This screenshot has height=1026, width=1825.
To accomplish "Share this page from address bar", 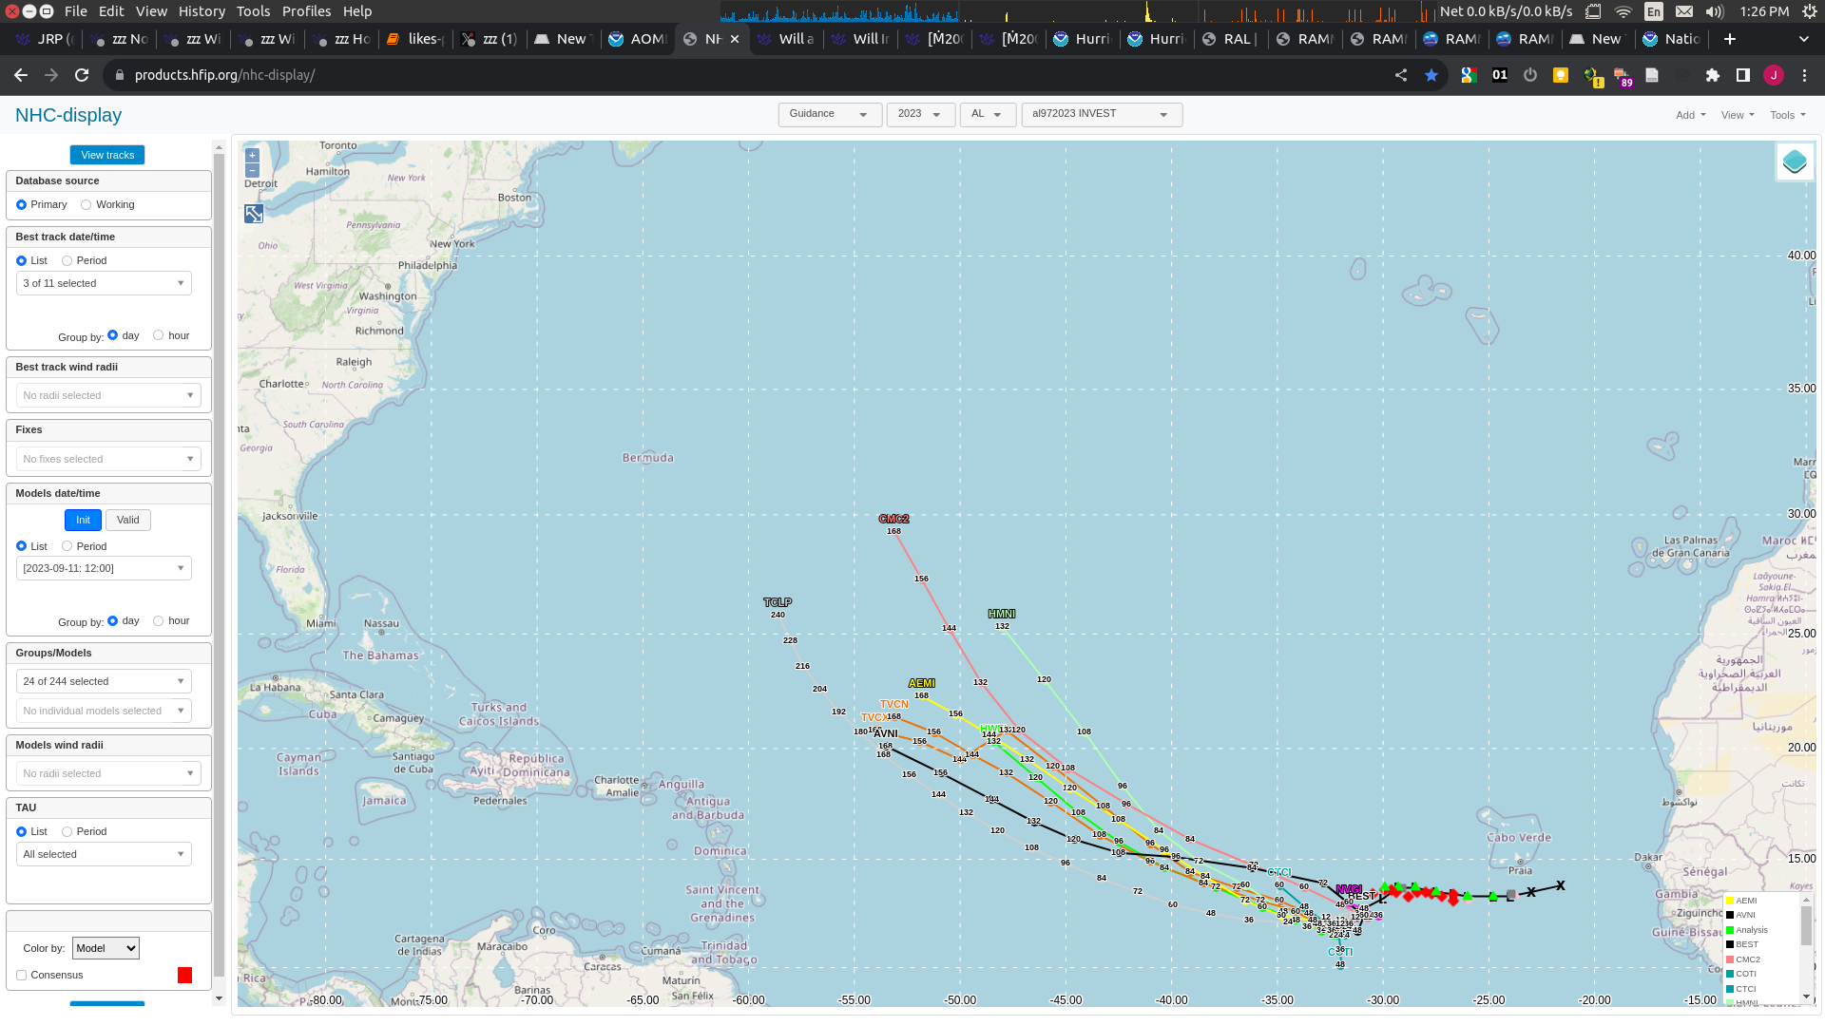I will click(1401, 75).
